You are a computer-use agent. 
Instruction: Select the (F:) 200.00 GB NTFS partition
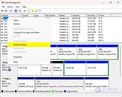point(67,52)
